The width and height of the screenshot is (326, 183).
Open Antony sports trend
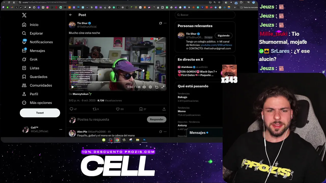pos(182,125)
